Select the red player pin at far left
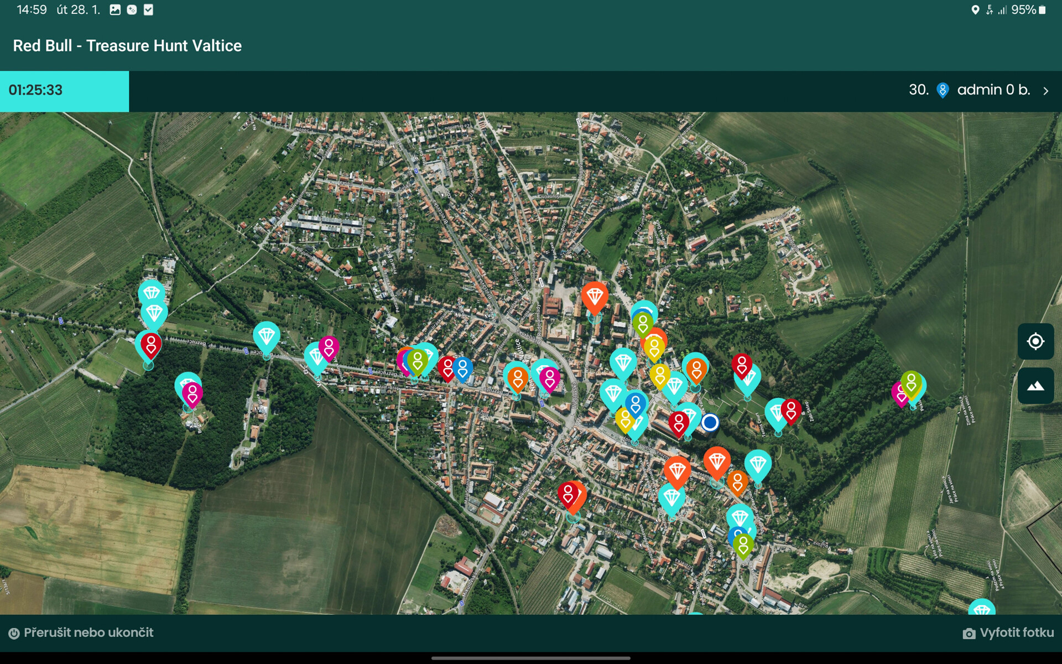The image size is (1062, 664). click(x=150, y=345)
